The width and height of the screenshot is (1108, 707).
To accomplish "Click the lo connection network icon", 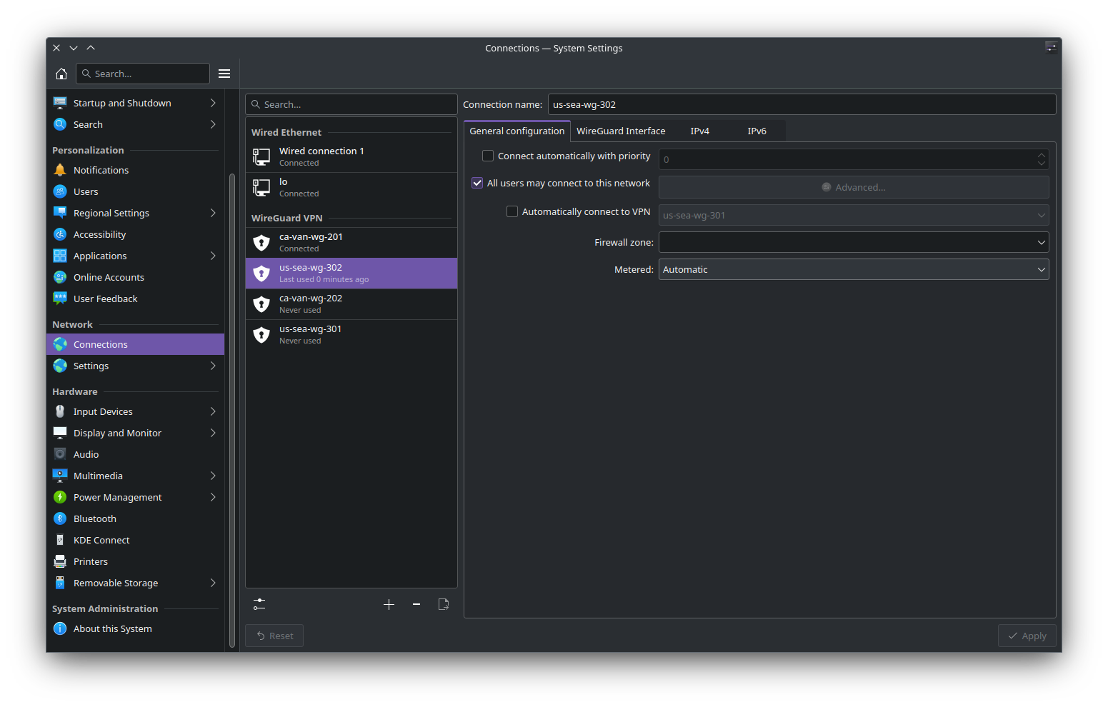I will tap(261, 187).
